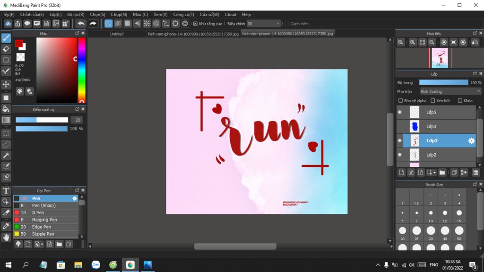Zoom out in the navigator panel
484x272 pixels.
432,43
